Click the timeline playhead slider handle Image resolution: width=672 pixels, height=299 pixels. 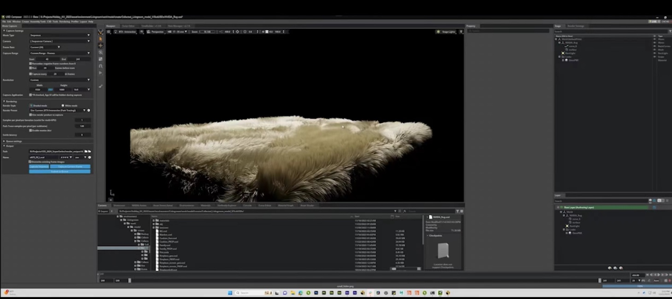tap(129, 280)
